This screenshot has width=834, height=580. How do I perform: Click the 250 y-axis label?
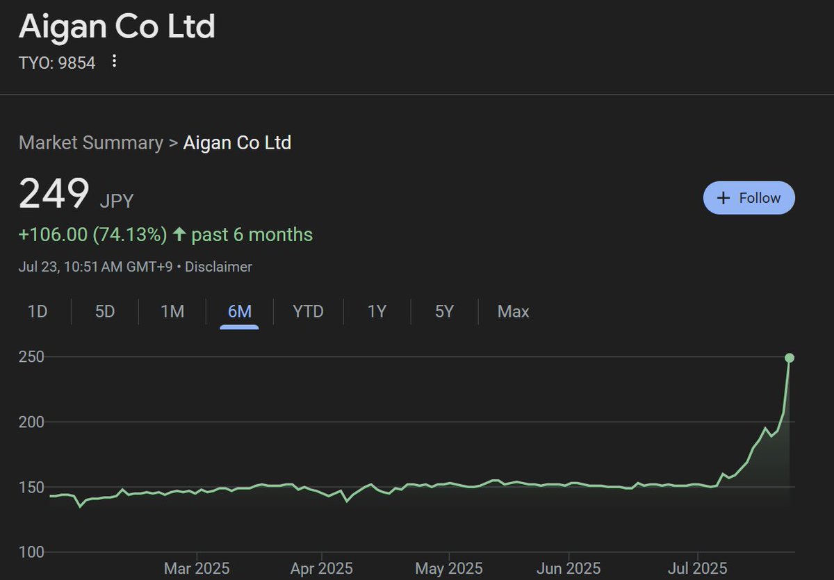tap(32, 357)
